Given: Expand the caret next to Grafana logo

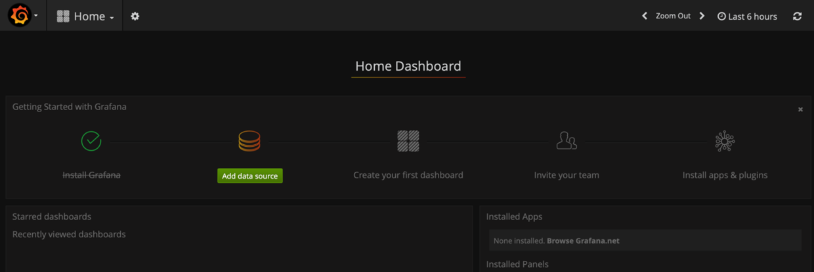Looking at the screenshot, I should [x=36, y=16].
